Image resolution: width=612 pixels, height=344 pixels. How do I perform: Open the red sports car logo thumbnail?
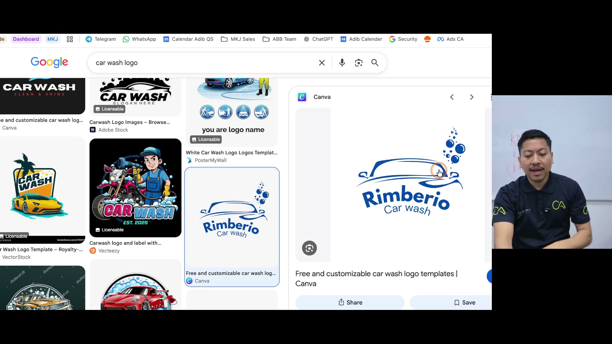tap(135, 285)
